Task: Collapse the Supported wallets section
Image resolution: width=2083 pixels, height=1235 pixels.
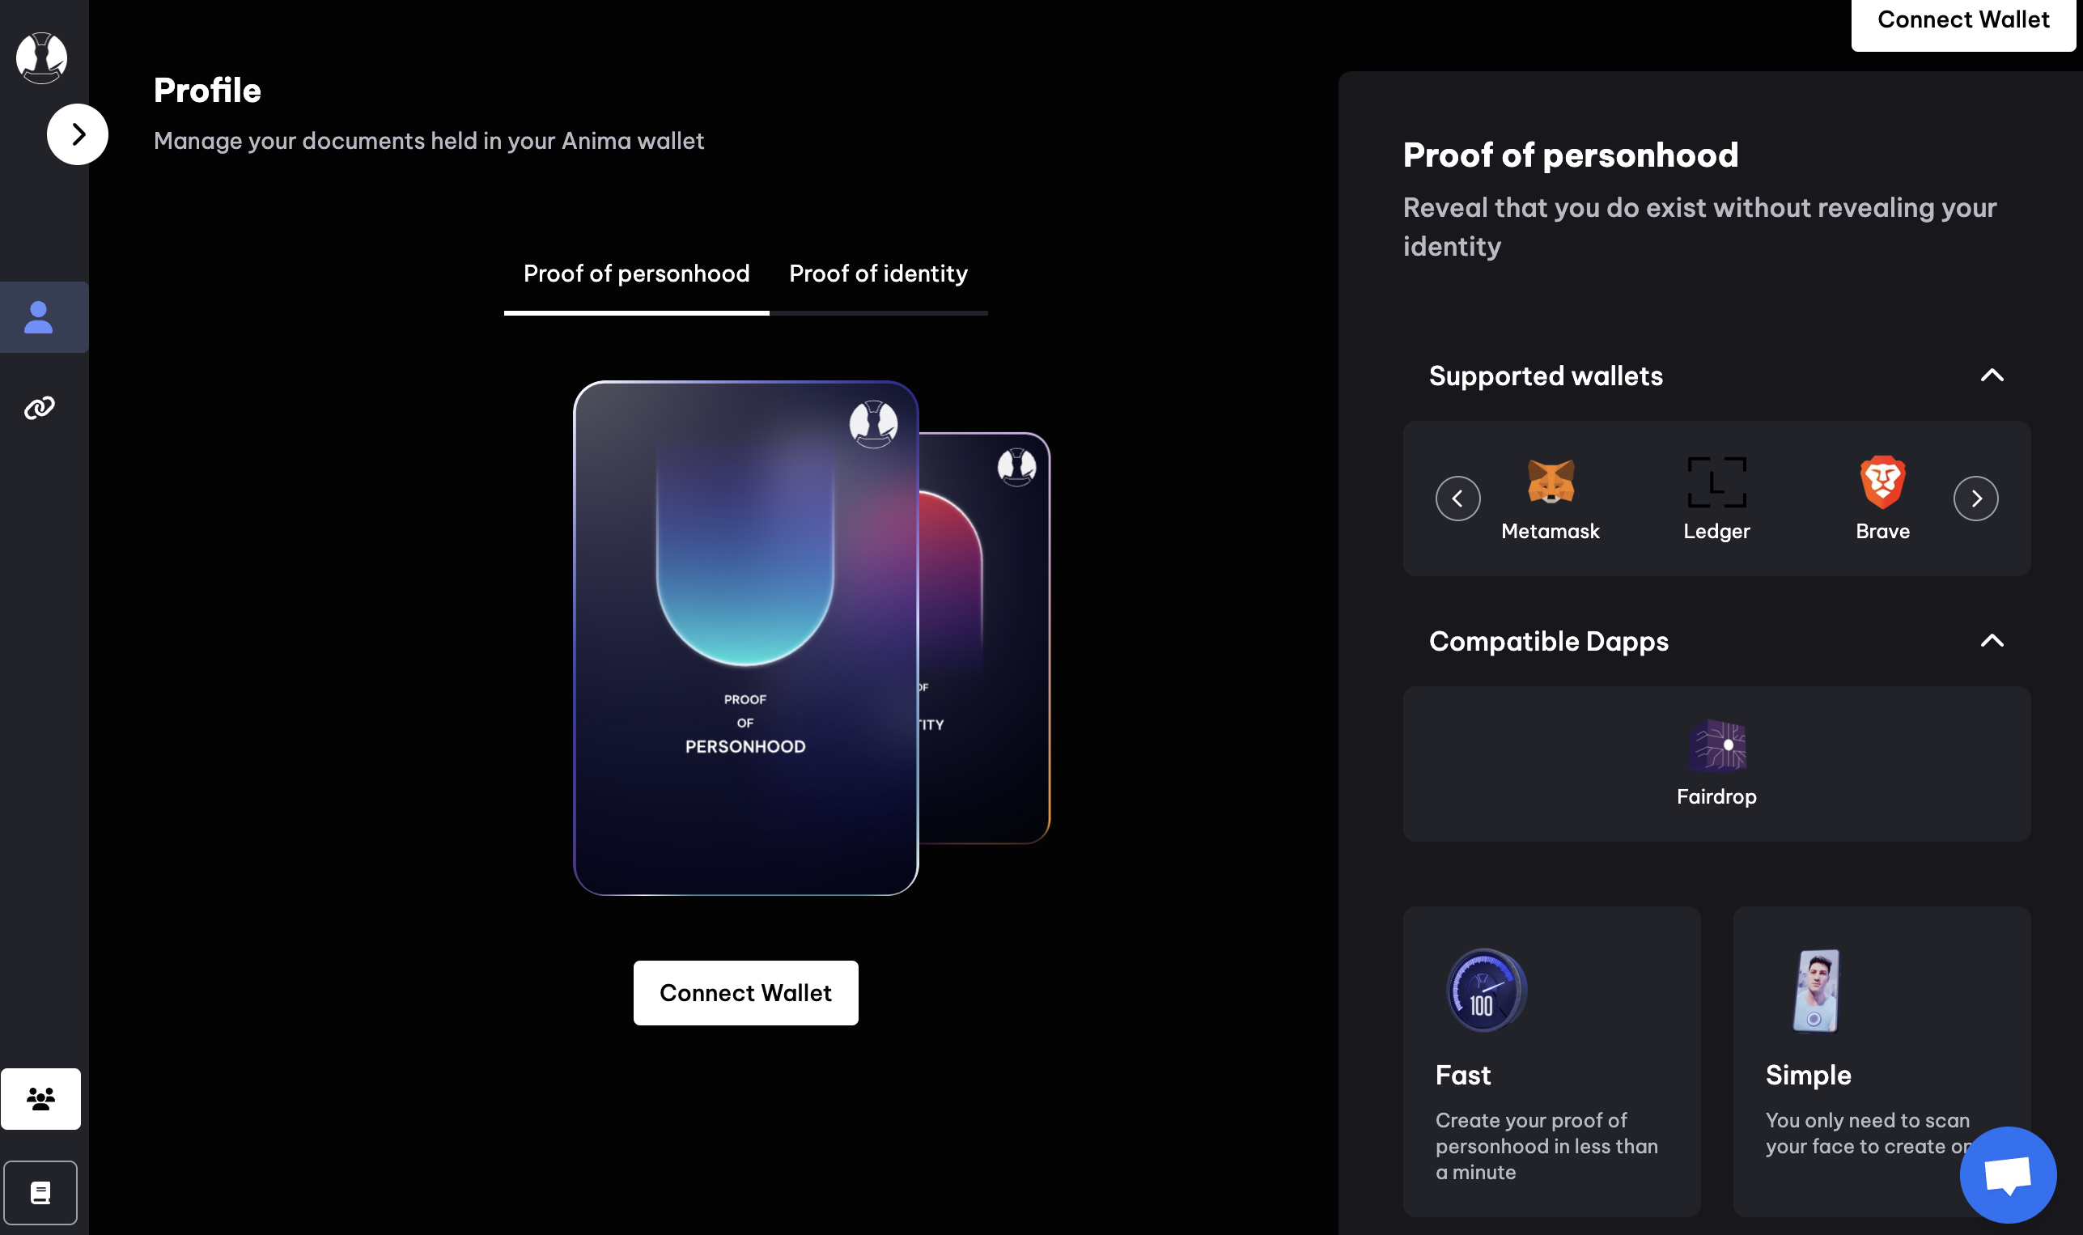Action: (1992, 375)
